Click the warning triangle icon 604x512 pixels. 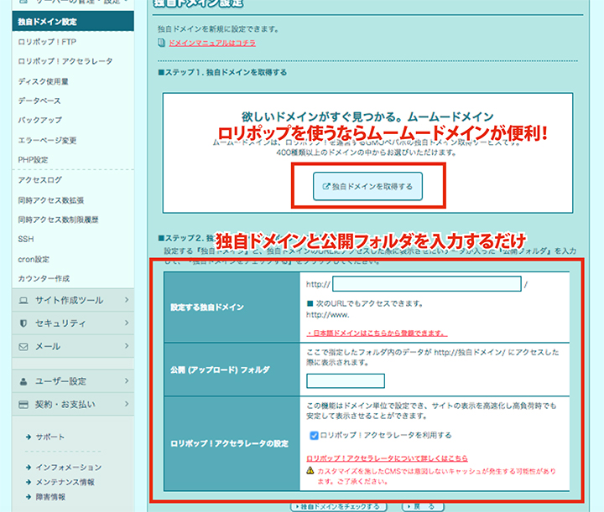(310, 470)
